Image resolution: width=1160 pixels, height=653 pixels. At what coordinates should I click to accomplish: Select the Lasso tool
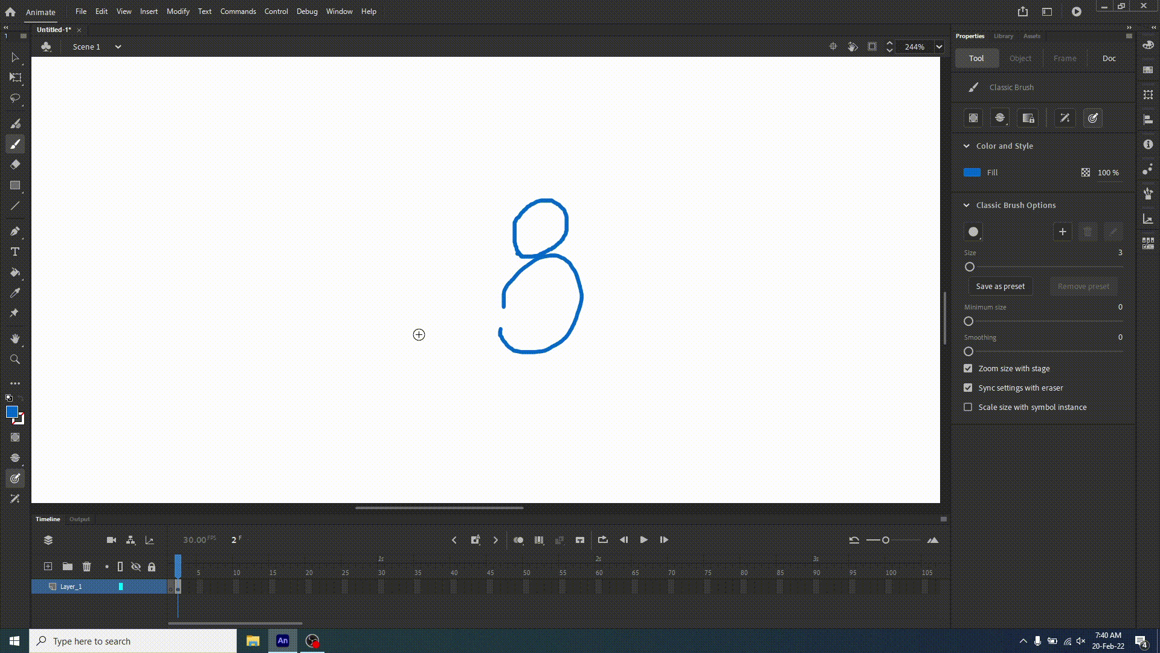pos(15,98)
